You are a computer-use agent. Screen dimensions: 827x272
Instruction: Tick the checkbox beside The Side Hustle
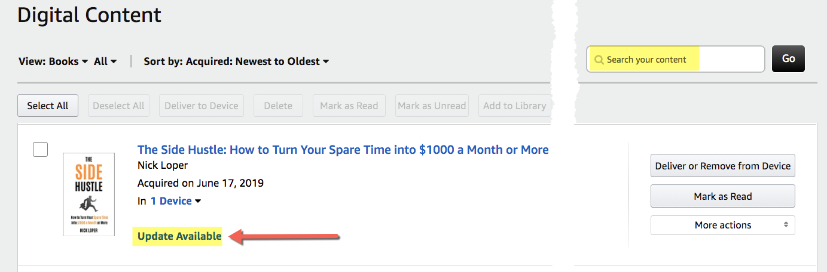pyautogui.click(x=40, y=149)
